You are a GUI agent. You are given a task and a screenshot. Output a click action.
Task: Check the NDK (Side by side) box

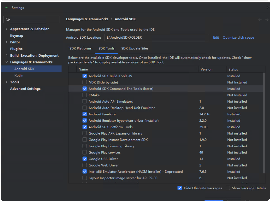click(84, 82)
